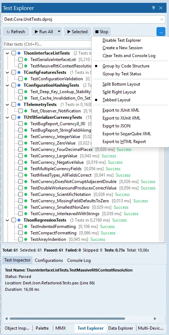Click the Refresh button
The height and width of the screenshot is (335, 169).
point(16,32)
